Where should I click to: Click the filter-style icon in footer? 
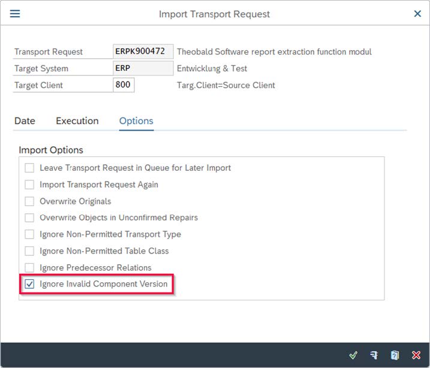coord(374,355)
